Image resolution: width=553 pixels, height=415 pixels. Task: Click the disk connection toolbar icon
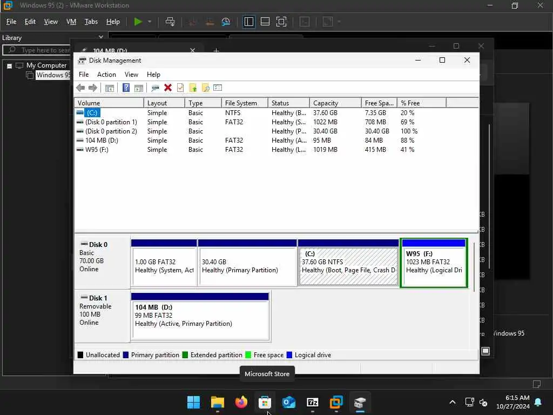coord(155,88)
